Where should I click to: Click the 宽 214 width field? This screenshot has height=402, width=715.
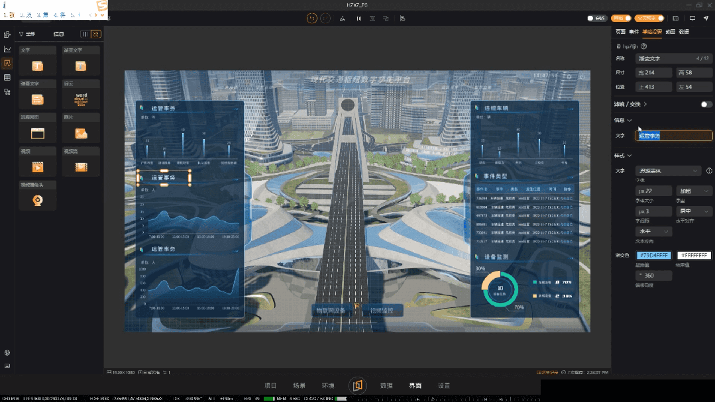(653, 72)
